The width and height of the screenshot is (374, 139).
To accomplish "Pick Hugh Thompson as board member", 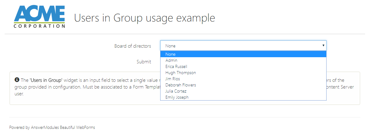I will click(181, 73).
